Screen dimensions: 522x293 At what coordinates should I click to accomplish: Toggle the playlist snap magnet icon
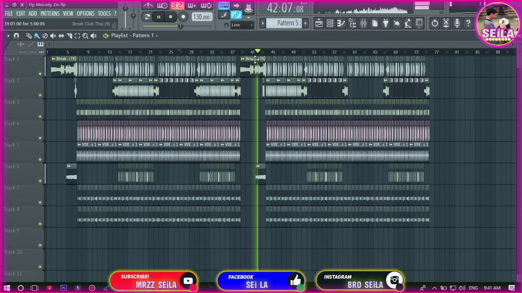point(16,36)
